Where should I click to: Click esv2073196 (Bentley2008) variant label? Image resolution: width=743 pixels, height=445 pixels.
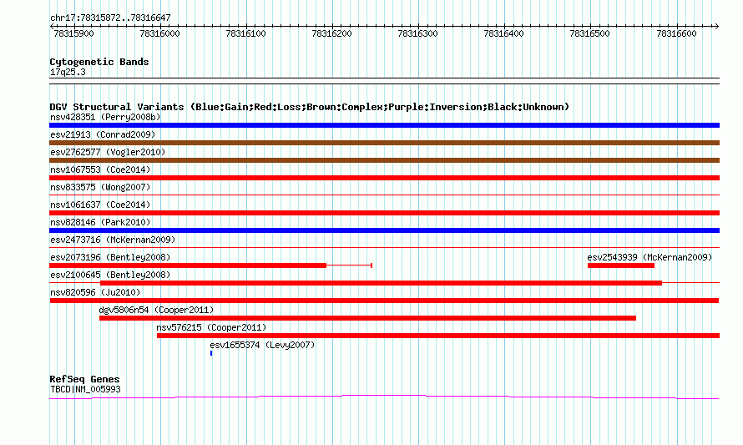tap(110, 257)
